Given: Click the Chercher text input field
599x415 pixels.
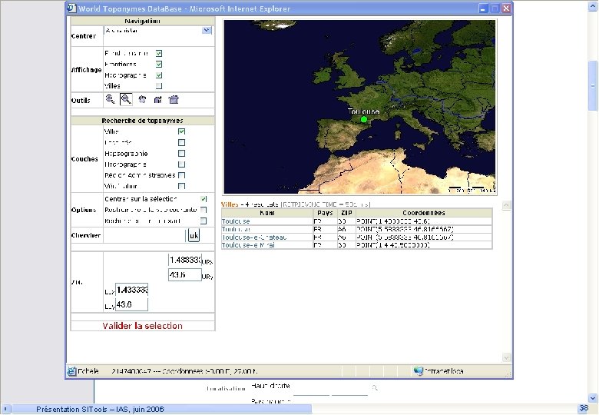Looking at the screenshot, I should point(144,235).
